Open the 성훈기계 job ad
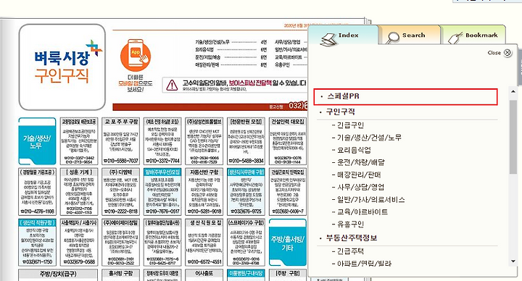The image size is (522, 281). pos(79,191)
